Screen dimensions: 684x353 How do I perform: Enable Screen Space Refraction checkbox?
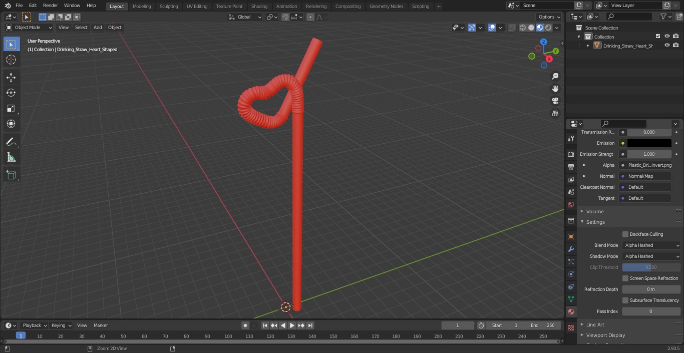pos(625,278)
